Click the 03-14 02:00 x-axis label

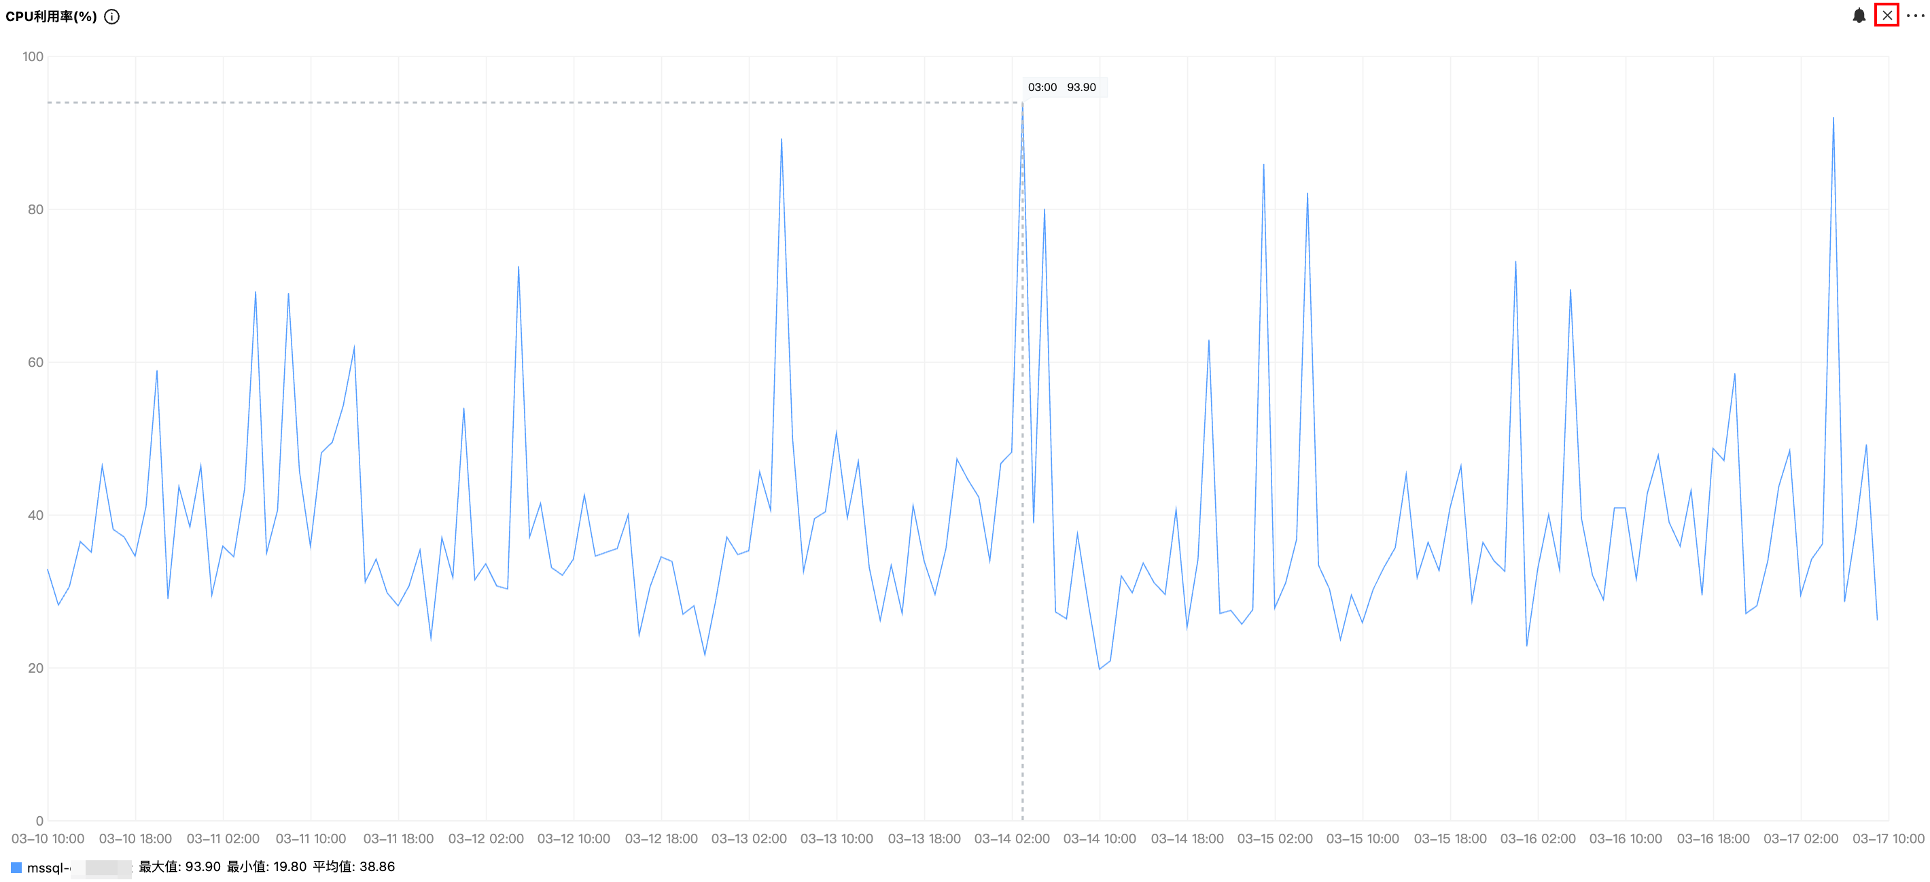point(1011,839)
